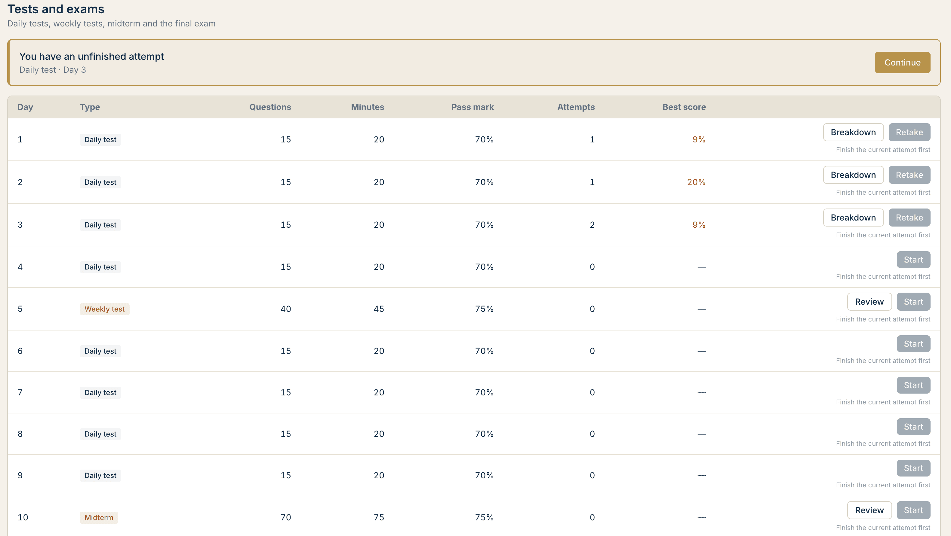Open Breakdown for Day 2 daily test

point(853,175)
